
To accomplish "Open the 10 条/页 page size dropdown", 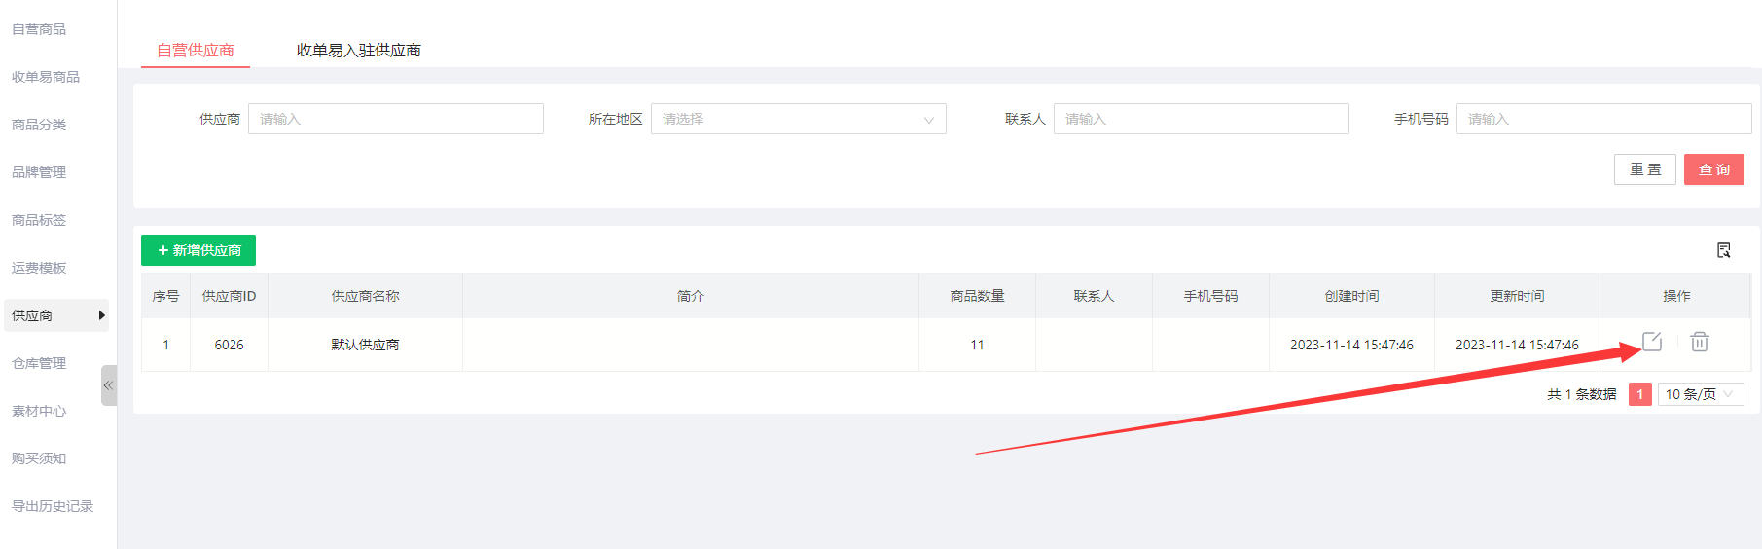I will [1700, 394].
